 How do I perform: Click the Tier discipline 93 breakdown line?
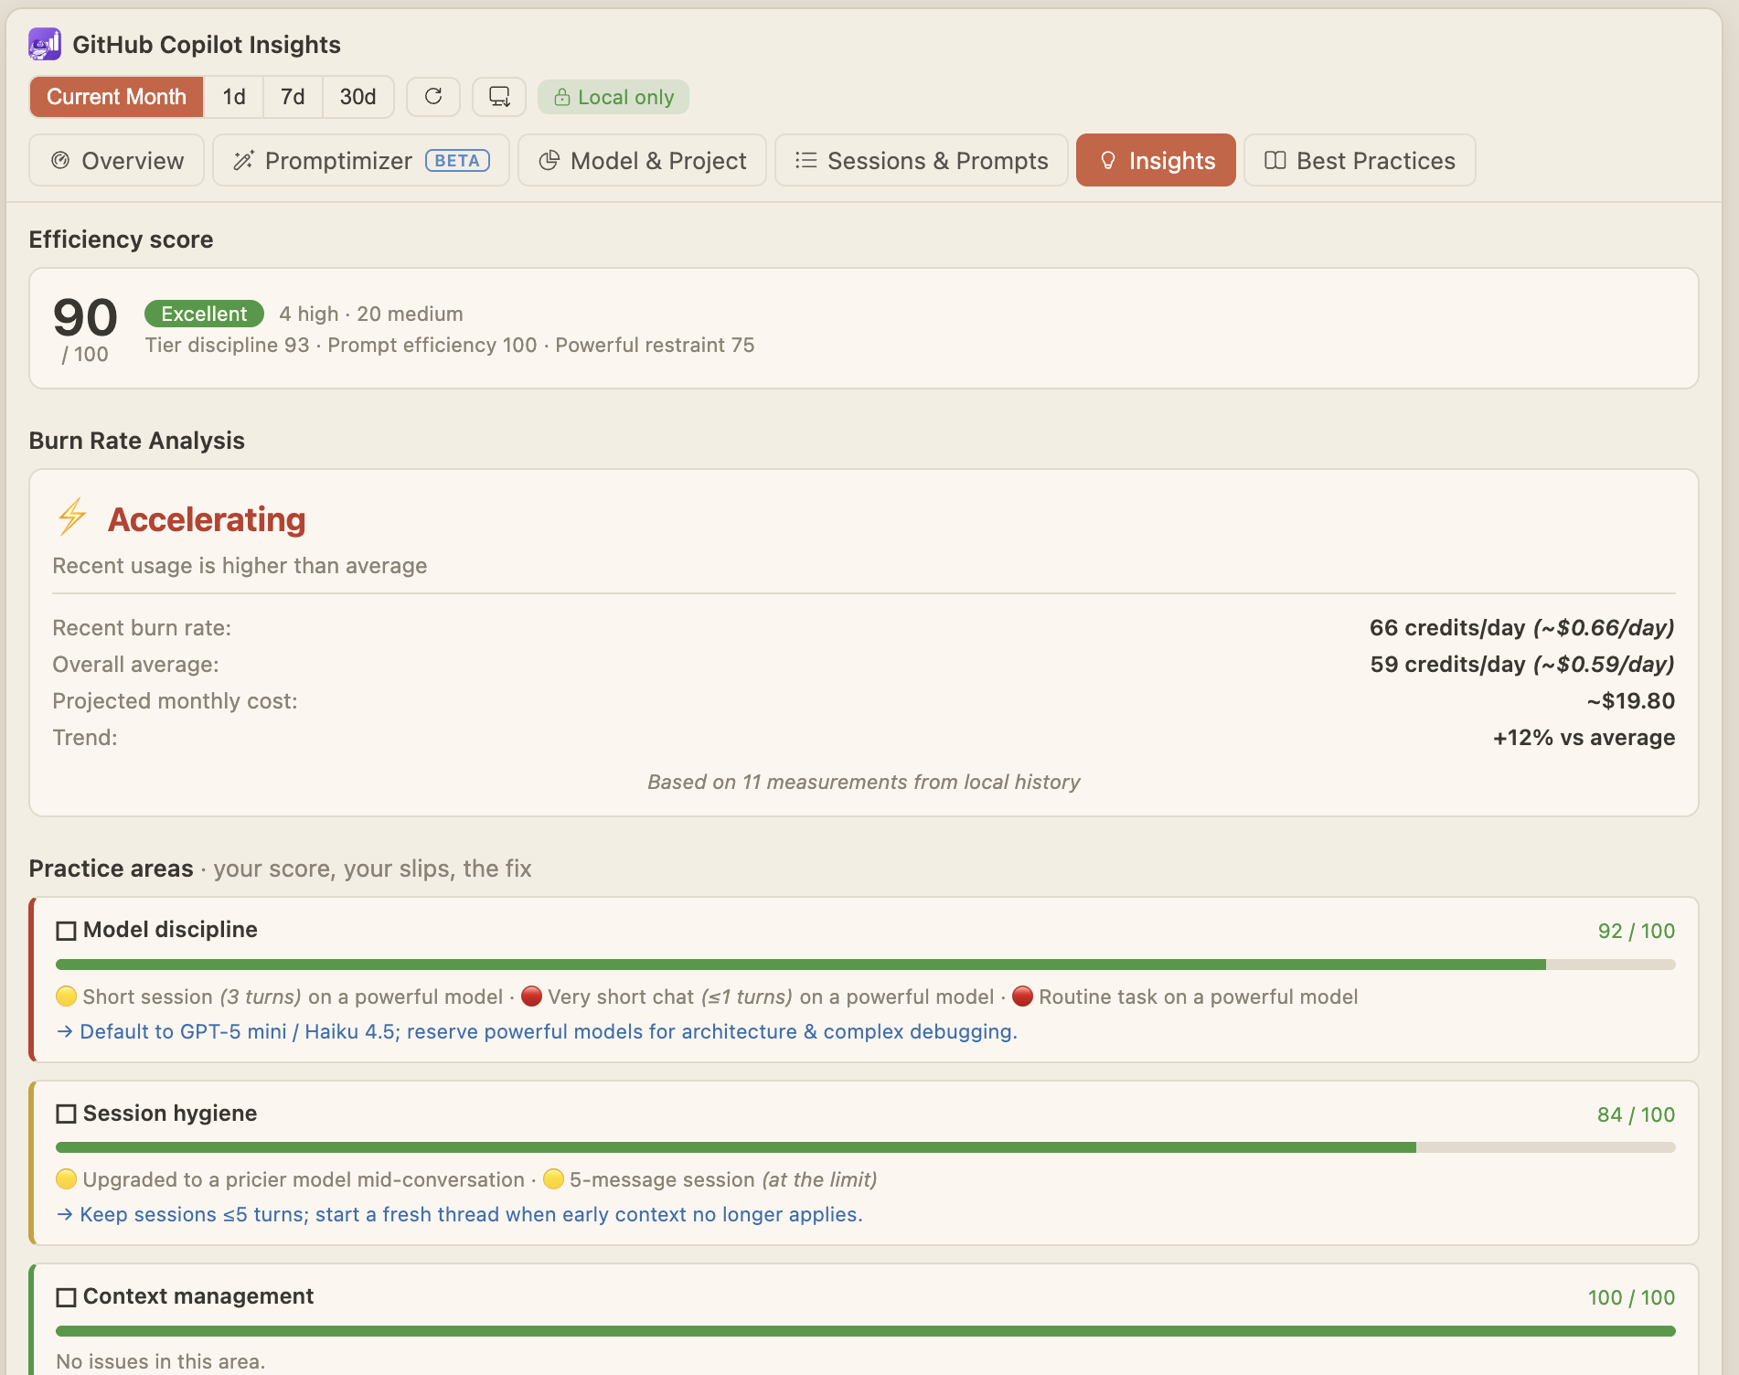coord(450,345)
